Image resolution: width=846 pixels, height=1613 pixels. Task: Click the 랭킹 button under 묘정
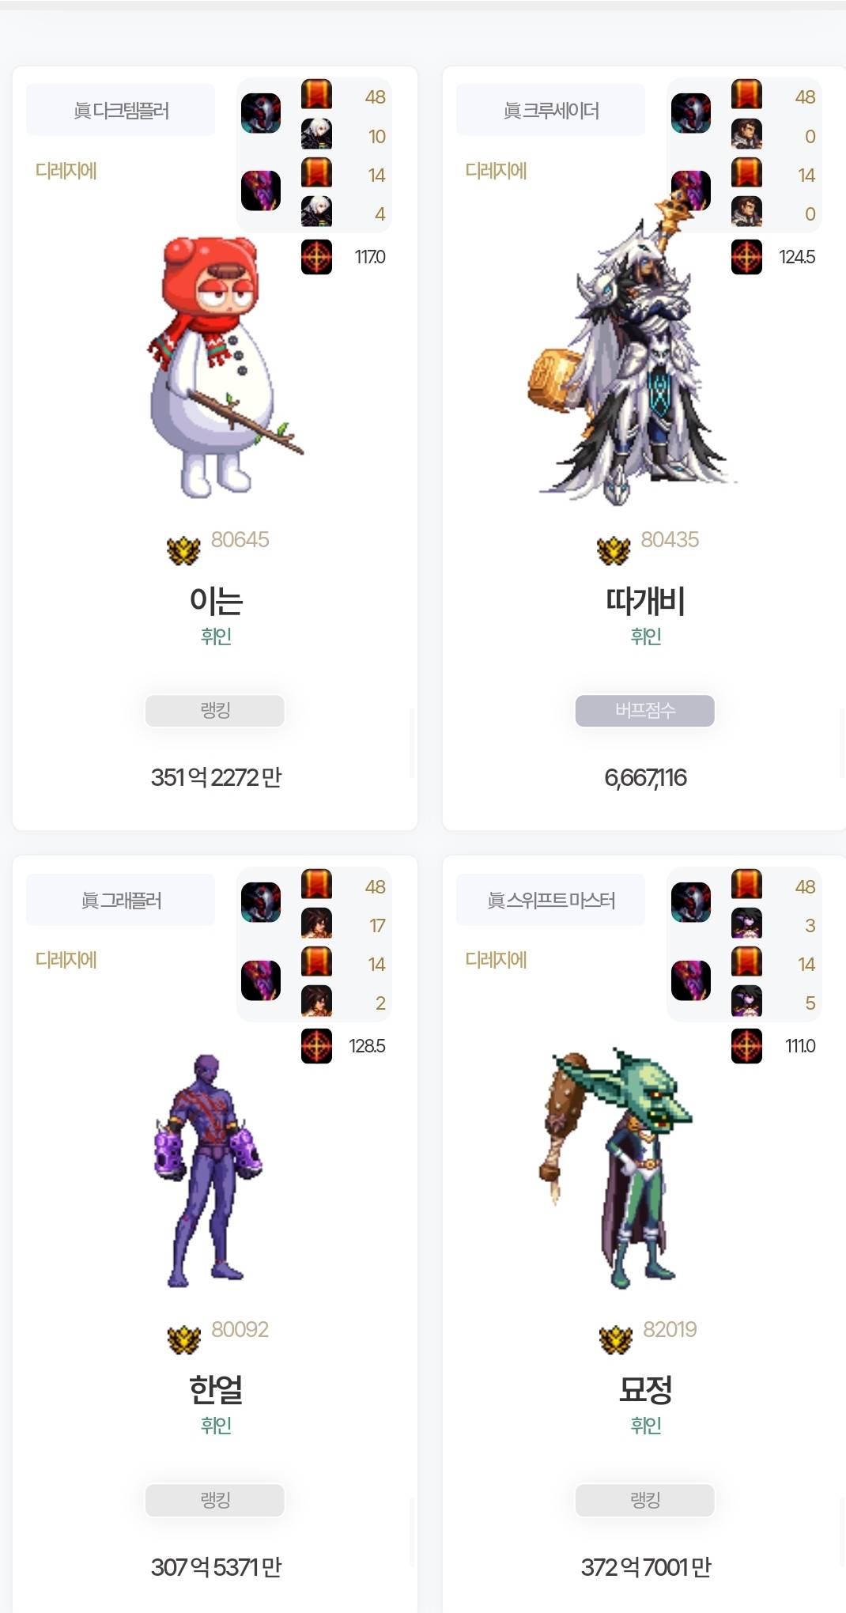pyautogui.click(x=645, y=1499)
